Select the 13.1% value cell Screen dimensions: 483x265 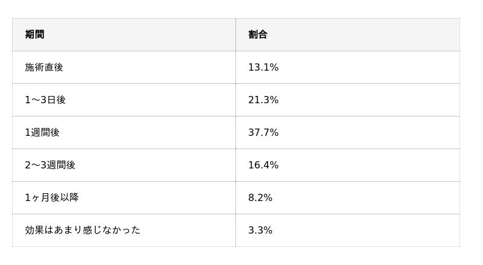(263, 67)
